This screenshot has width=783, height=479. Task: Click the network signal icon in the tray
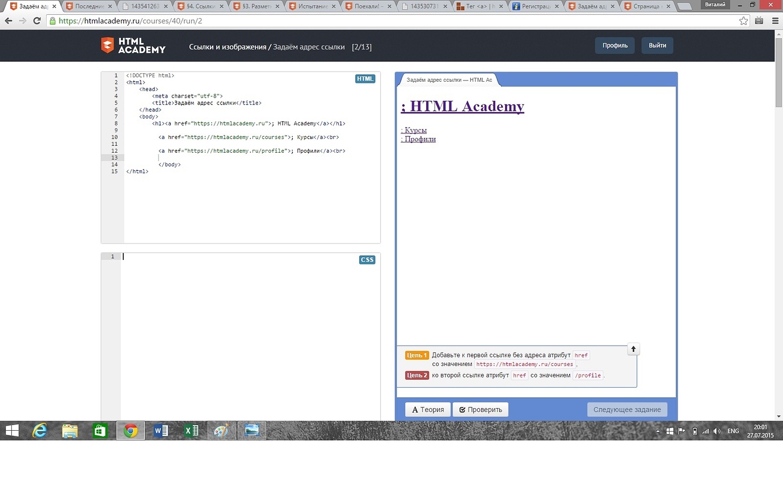(705, 431)
